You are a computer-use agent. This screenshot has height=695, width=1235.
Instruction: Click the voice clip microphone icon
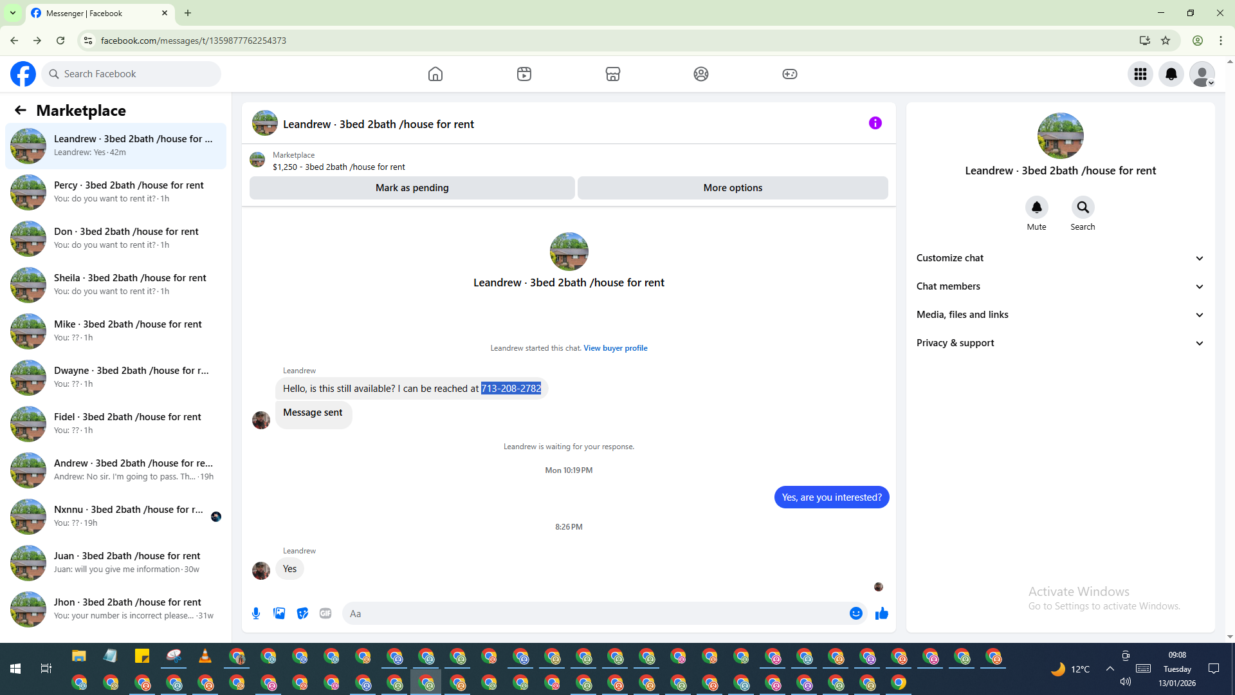tap(256, 613)
